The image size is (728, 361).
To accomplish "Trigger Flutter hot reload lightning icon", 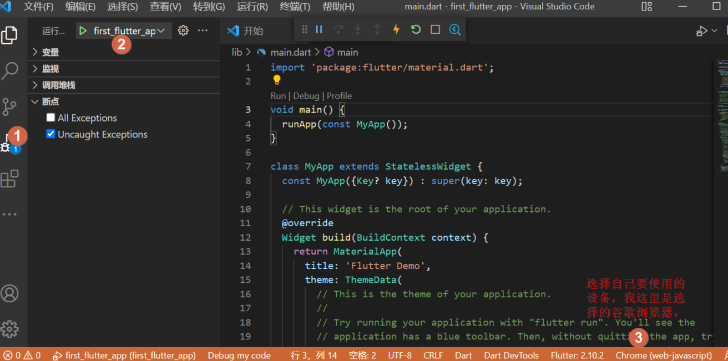I will pyautogui.click(x=396, y=29).
